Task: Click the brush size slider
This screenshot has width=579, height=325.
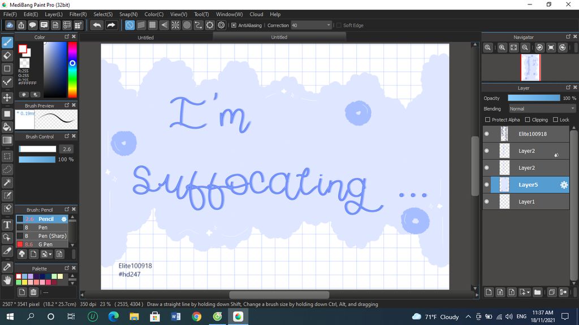Action: 37,149
